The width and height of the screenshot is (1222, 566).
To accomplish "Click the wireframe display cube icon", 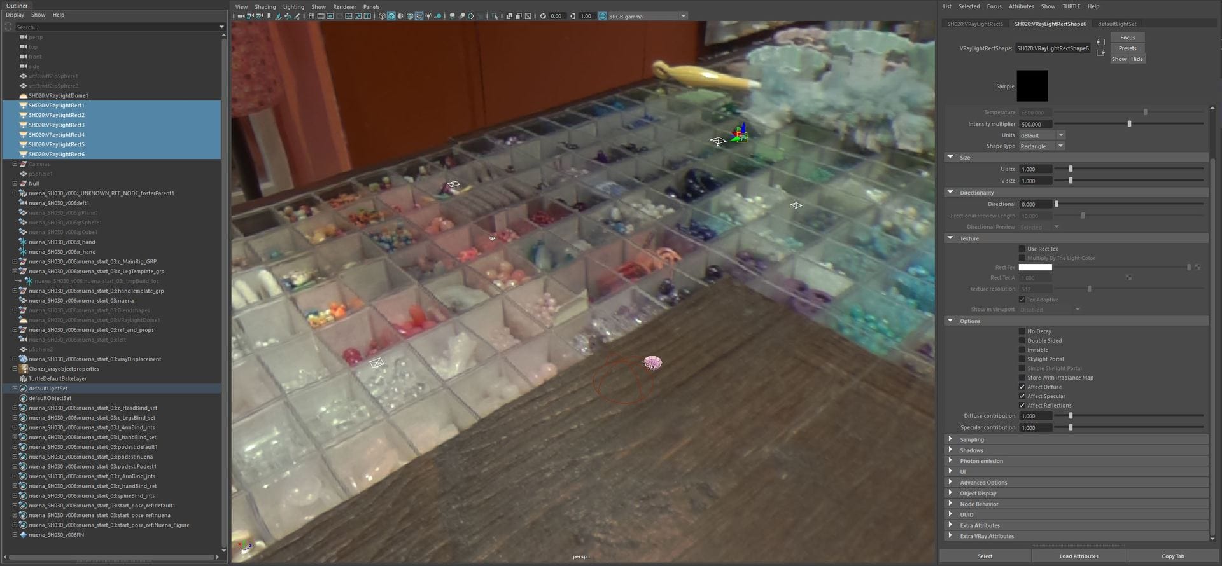I will [x=382, y=17].
